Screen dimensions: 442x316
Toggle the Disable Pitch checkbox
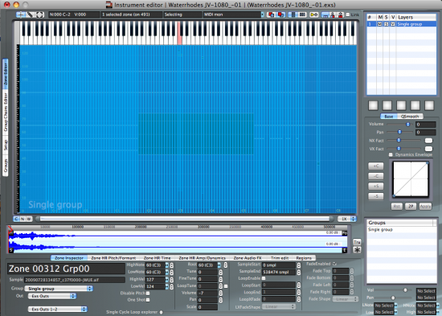(x=148, y=293)
